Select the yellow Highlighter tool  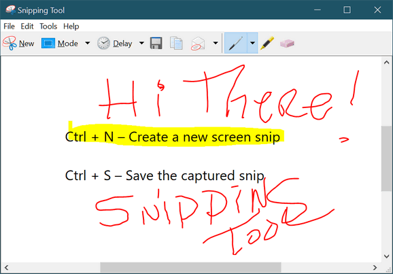(x=267, y=43)
